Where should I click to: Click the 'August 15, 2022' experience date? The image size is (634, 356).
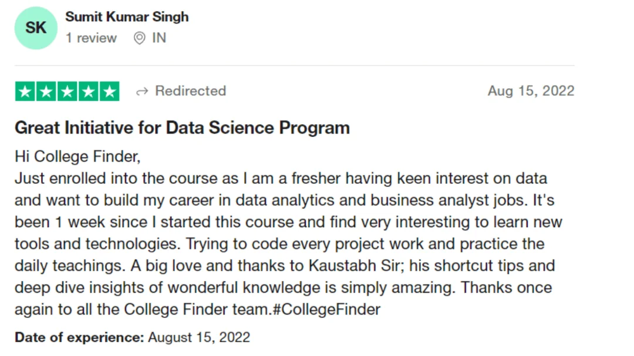pyautogui.click(x=199, y=337)
